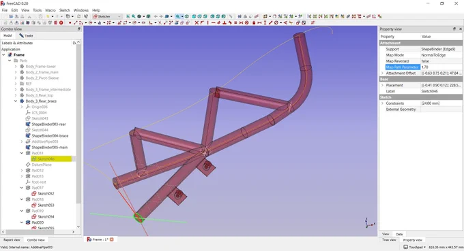Open the rectangle tool dropdown arrow

point(130,22)
